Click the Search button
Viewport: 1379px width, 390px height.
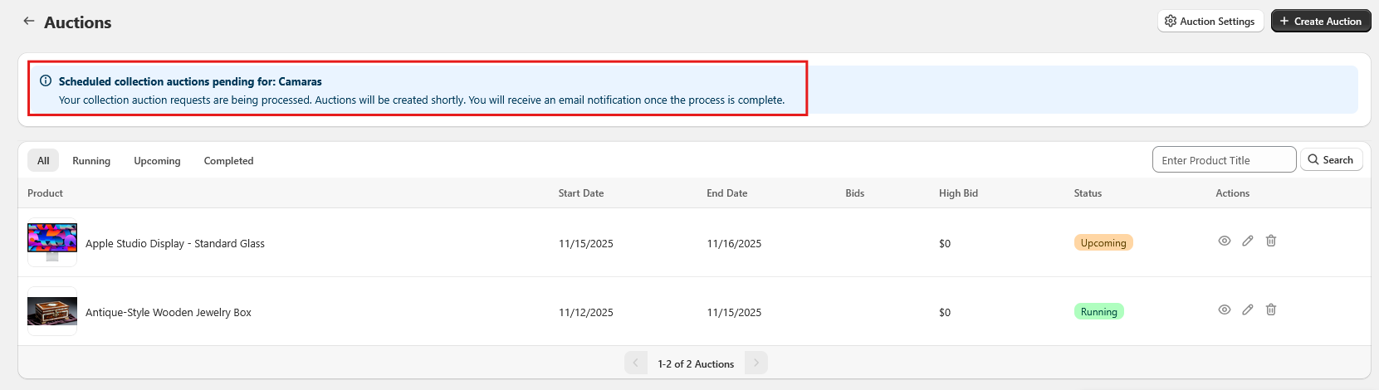click(x=1330, y=160)
